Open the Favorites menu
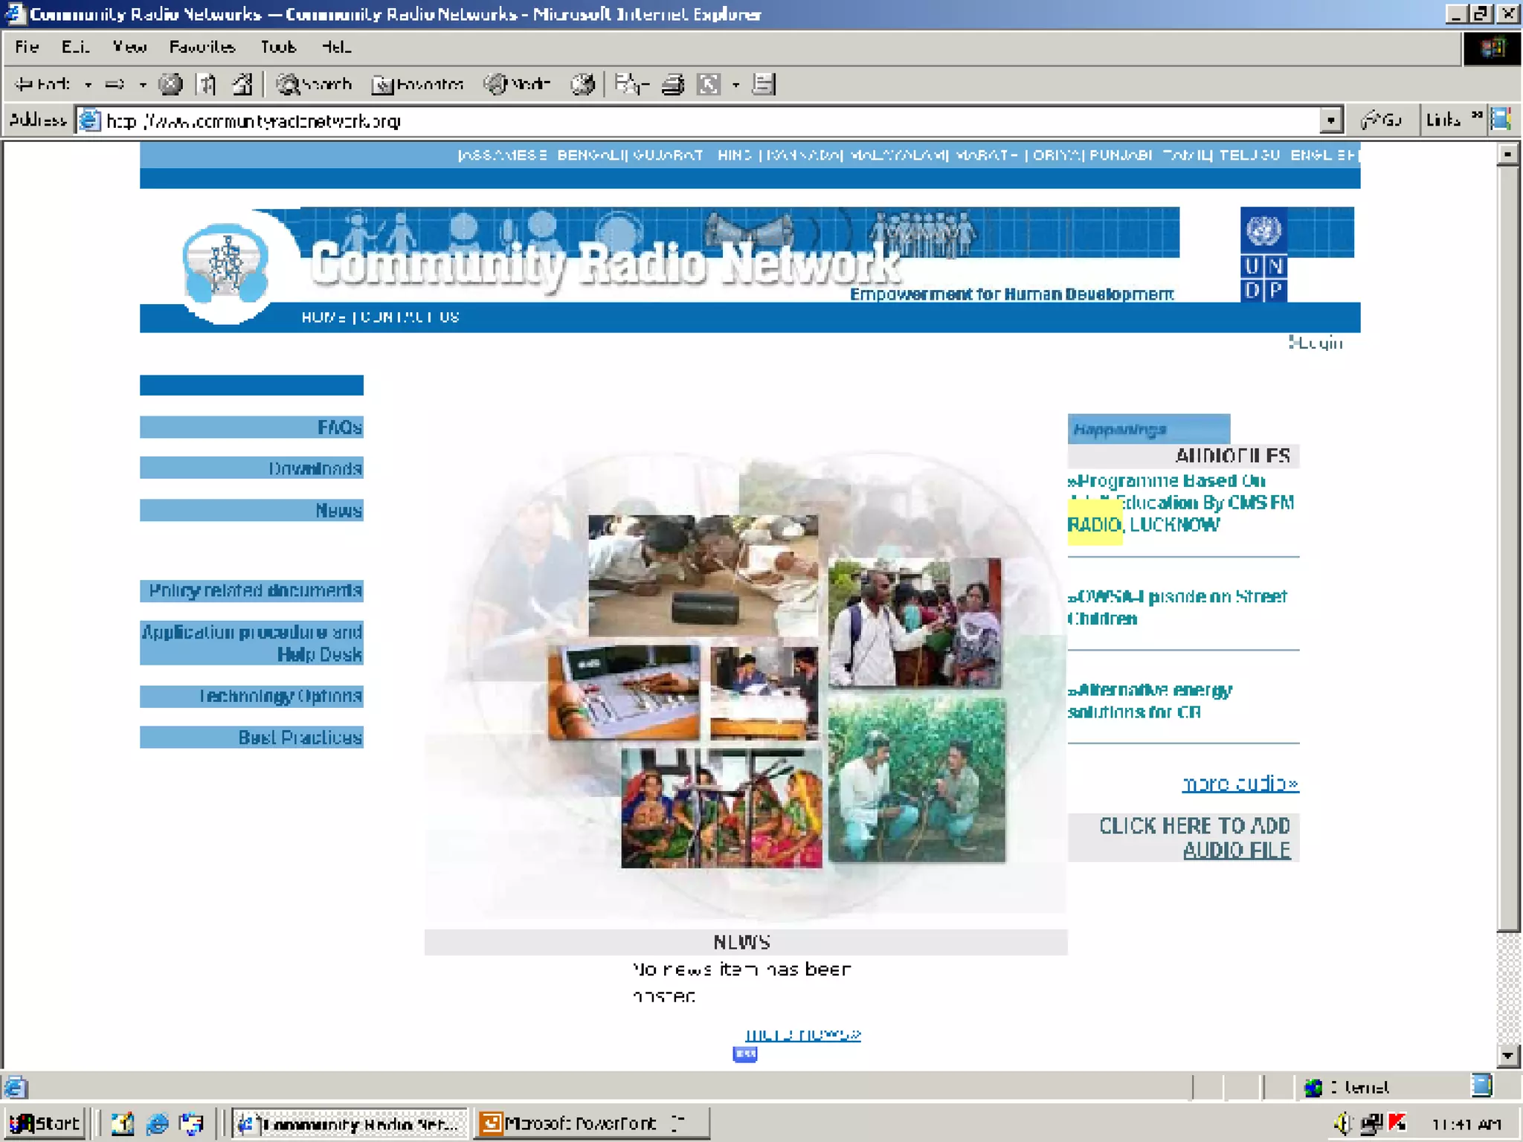The image size is (1523, 1142). (x=202, y=48)
